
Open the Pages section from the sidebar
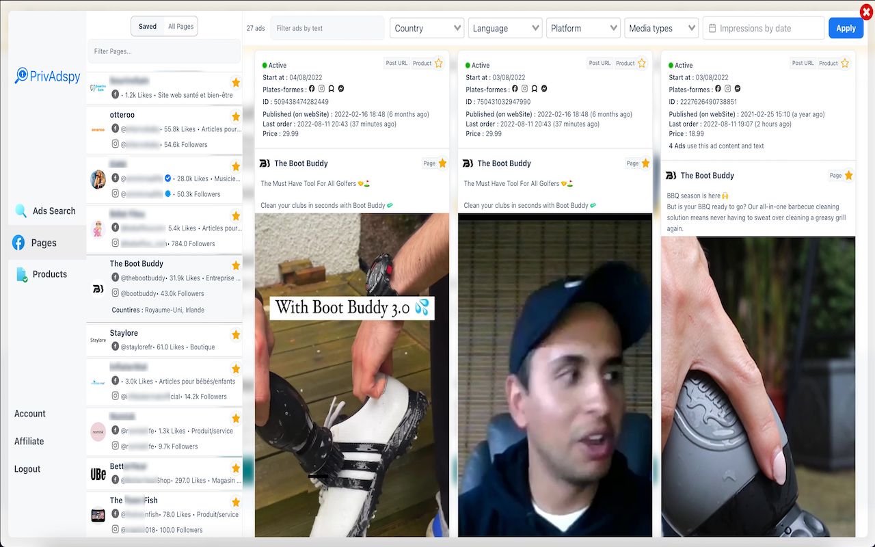45,242
